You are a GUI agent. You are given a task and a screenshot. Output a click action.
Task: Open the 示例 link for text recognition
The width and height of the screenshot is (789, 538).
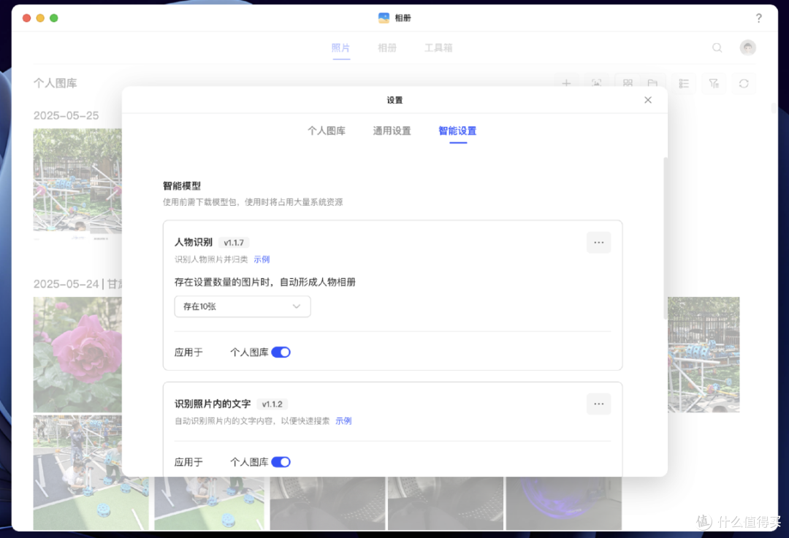pos(343,421)
